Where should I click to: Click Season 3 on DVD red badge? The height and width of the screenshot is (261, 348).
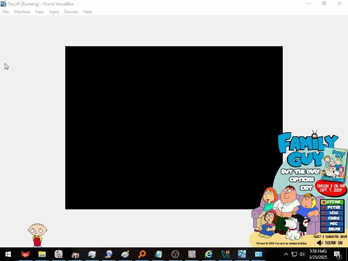coord(331,188)
